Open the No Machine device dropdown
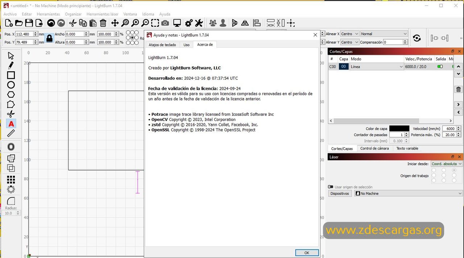 [409, 194]
